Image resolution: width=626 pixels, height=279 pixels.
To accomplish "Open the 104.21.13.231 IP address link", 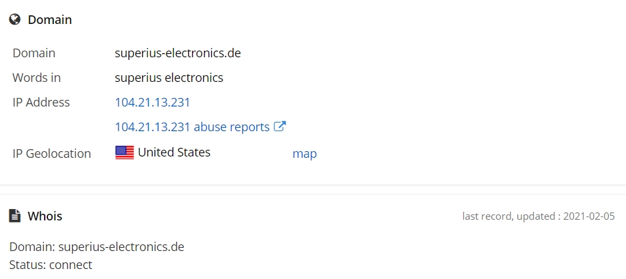I will click(x=153, y=103).
